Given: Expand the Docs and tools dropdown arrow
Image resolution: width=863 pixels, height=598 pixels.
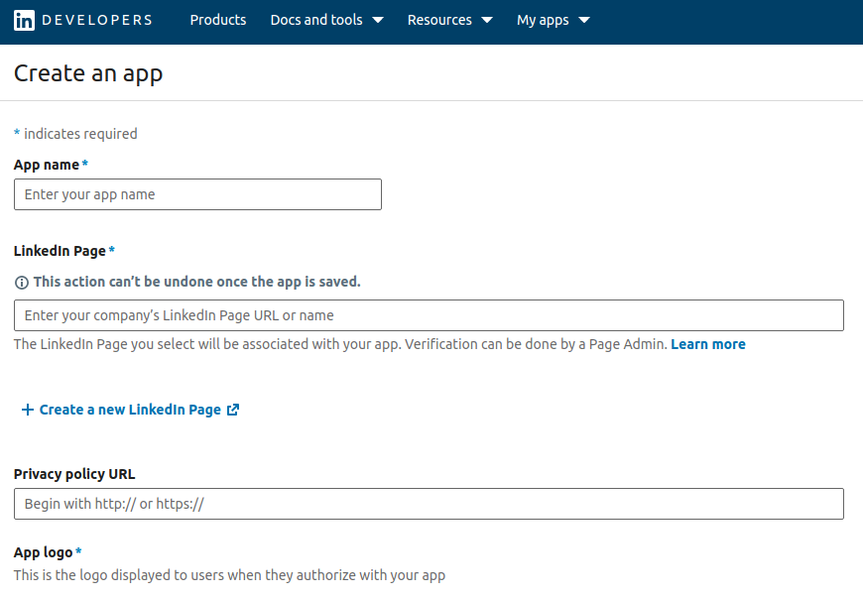Looking at the screenshot, I should click(378, 21).
